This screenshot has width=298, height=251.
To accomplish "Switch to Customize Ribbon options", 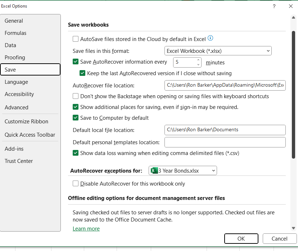I will pos(26,122).
